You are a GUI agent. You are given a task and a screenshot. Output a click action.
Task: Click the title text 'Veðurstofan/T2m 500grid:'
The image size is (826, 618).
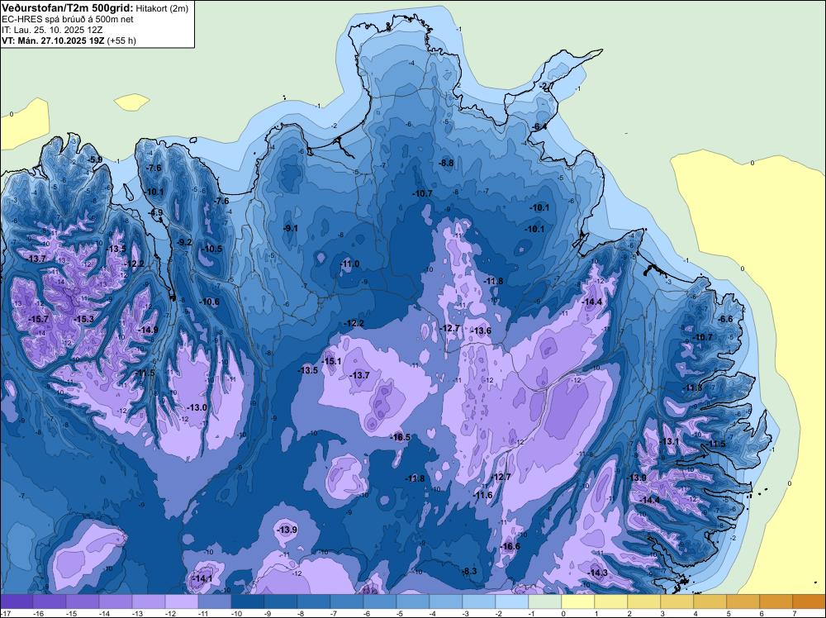[68, 8]
